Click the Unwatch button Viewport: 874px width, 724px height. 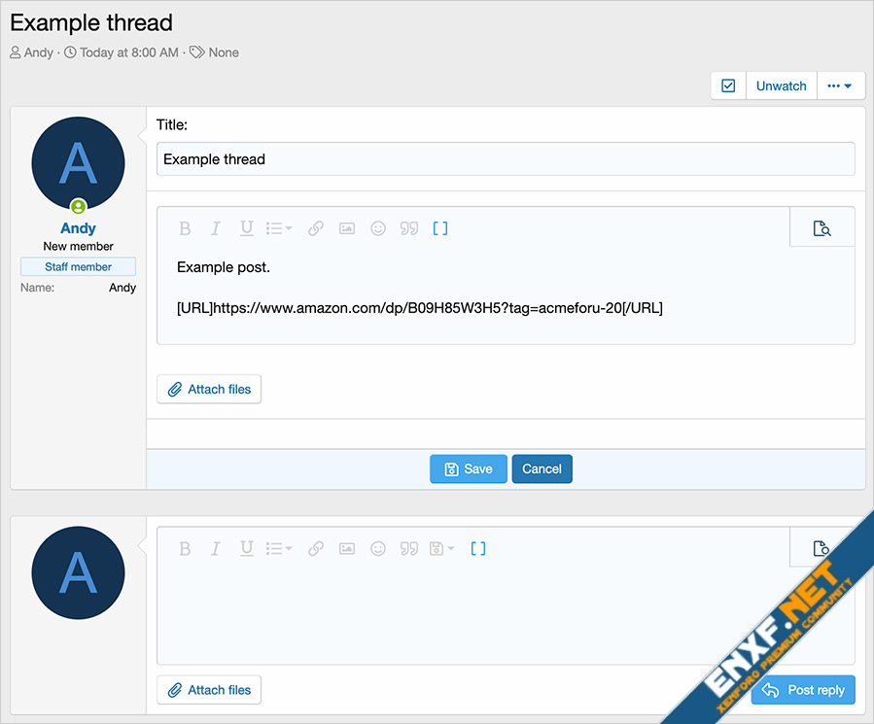[x=781, y=86]
